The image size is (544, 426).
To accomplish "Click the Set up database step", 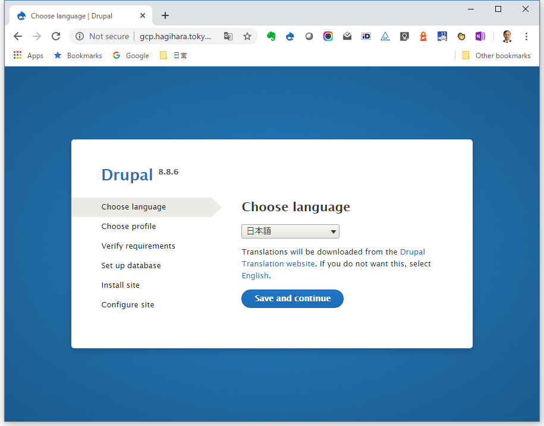I will click(131, 266).
